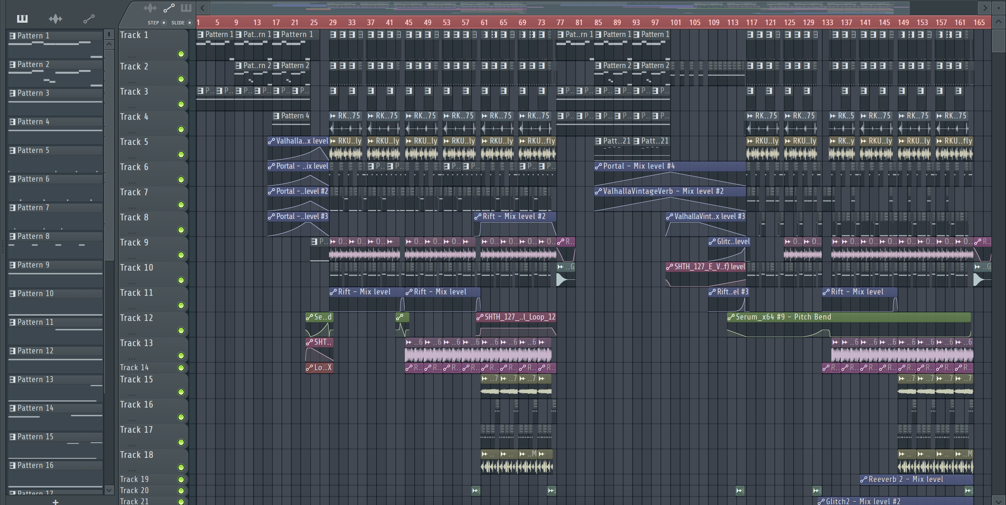Jump to bar 117 on the timeline

[x=751, y=23]
